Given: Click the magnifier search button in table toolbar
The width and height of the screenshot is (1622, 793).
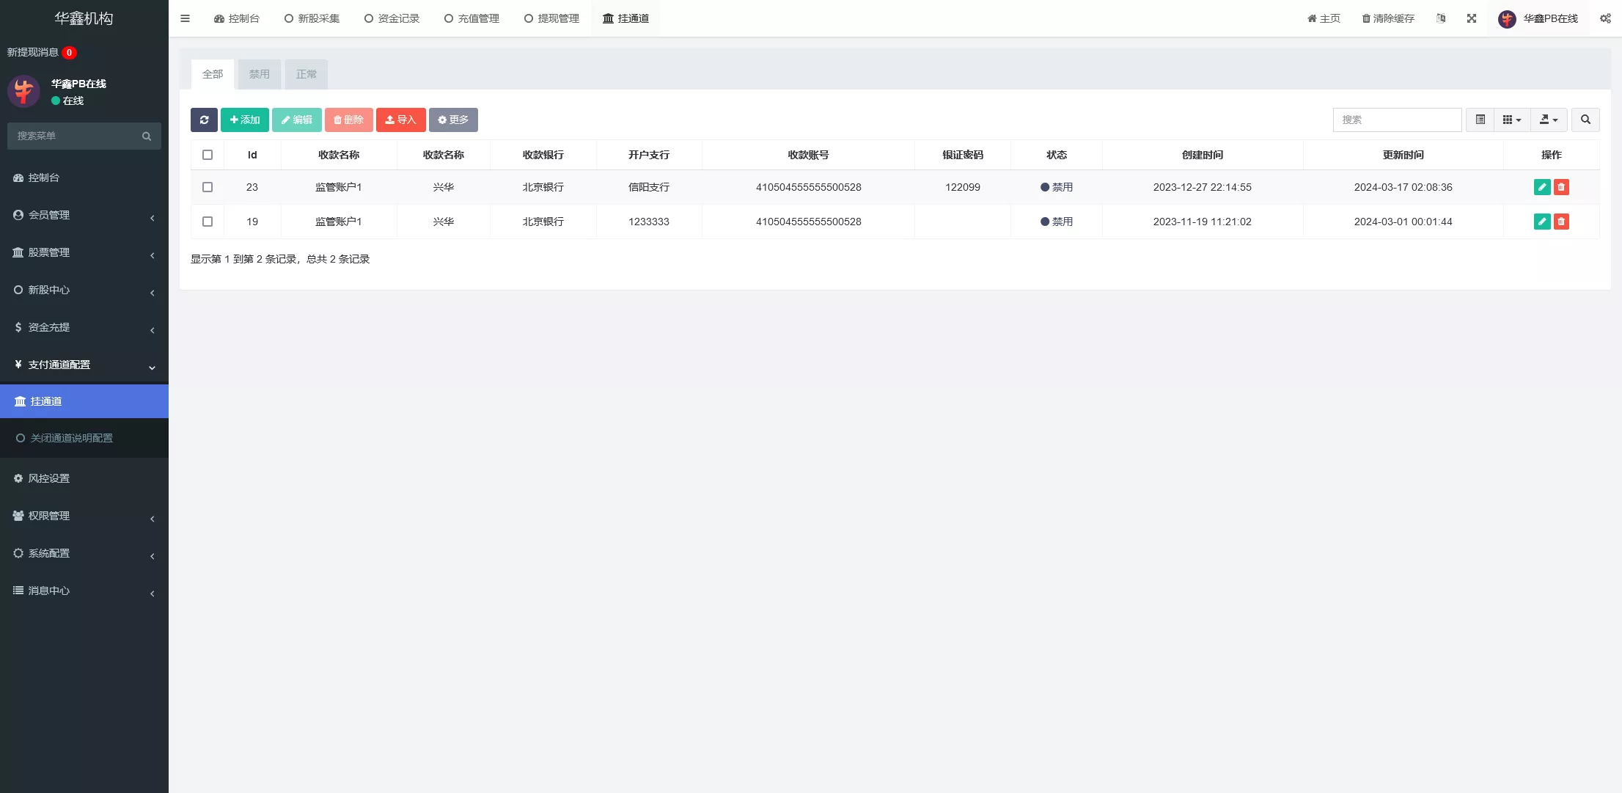Looking at the screenshot, I should pos(1585,120).
